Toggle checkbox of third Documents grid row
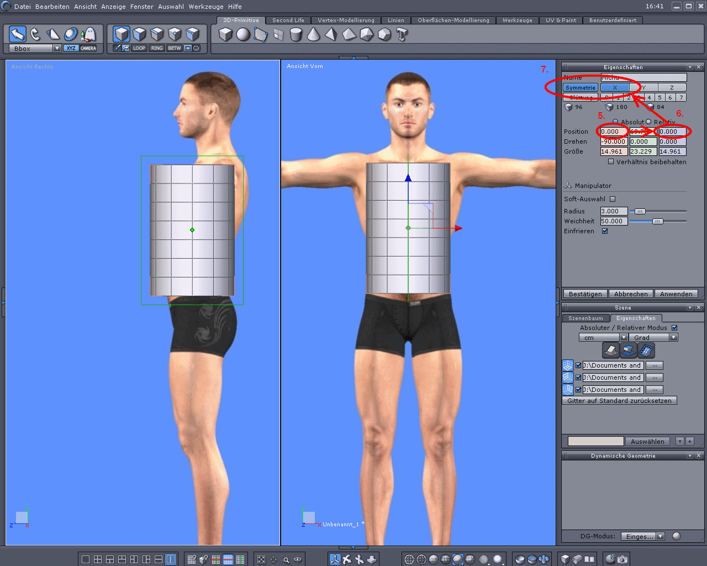This screenshot has width=707, height=566. [578, 390]
